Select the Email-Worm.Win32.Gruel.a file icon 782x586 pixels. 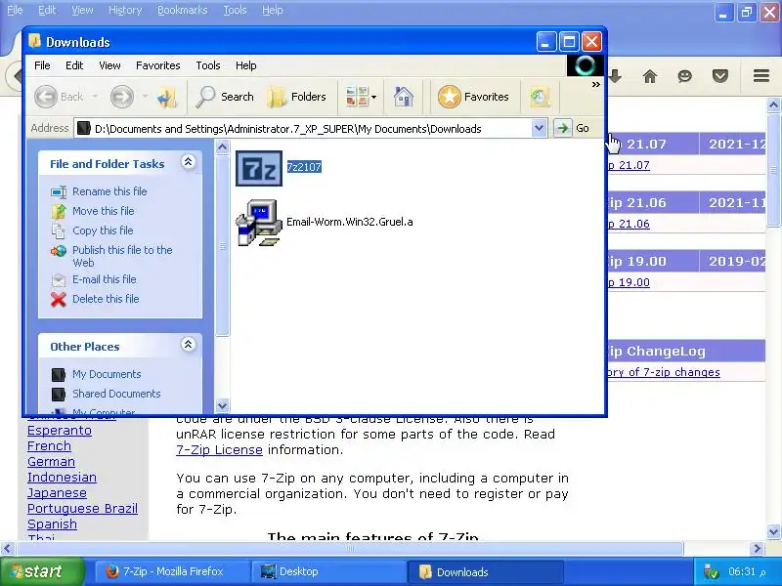click(259, 223)
